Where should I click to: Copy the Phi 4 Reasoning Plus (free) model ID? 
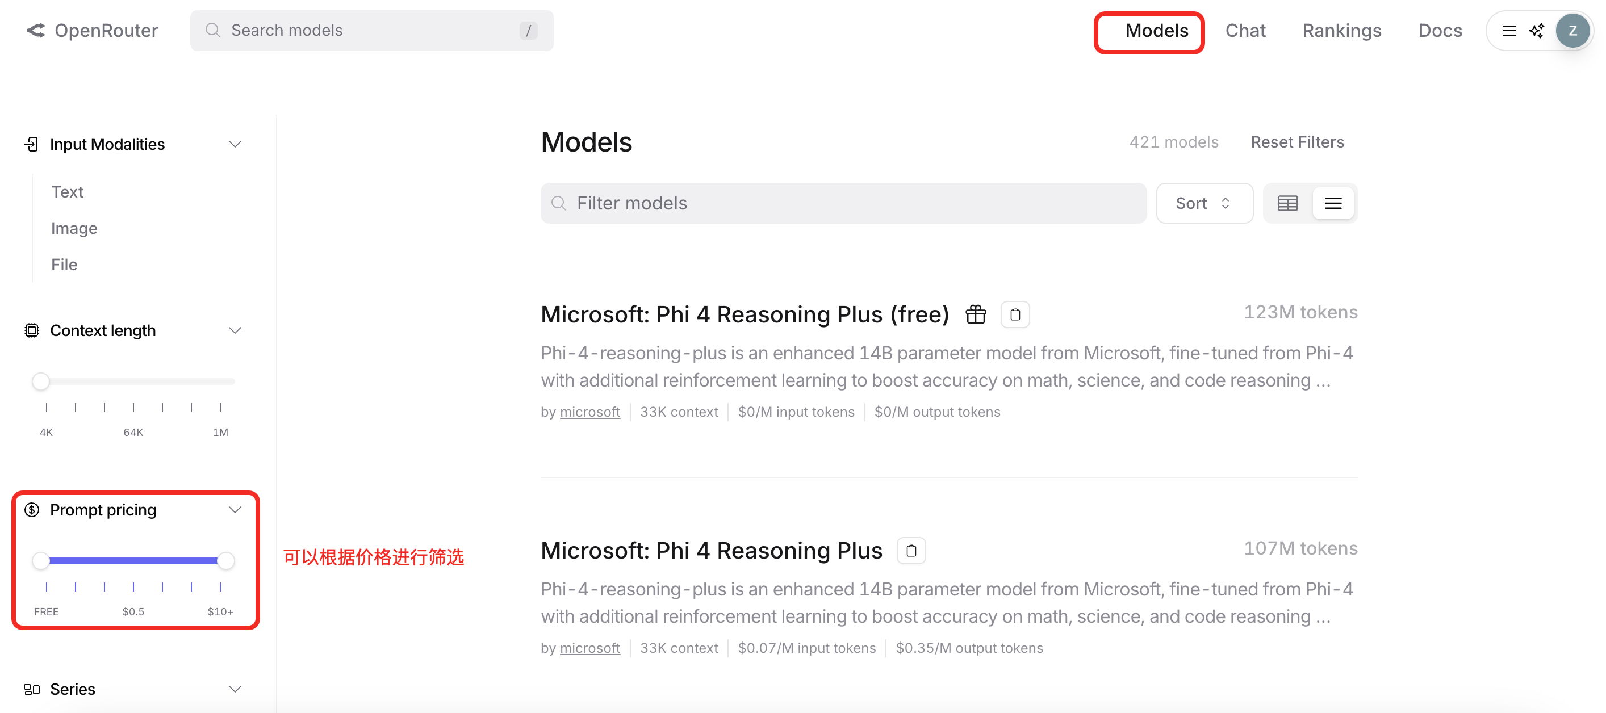1014,314
